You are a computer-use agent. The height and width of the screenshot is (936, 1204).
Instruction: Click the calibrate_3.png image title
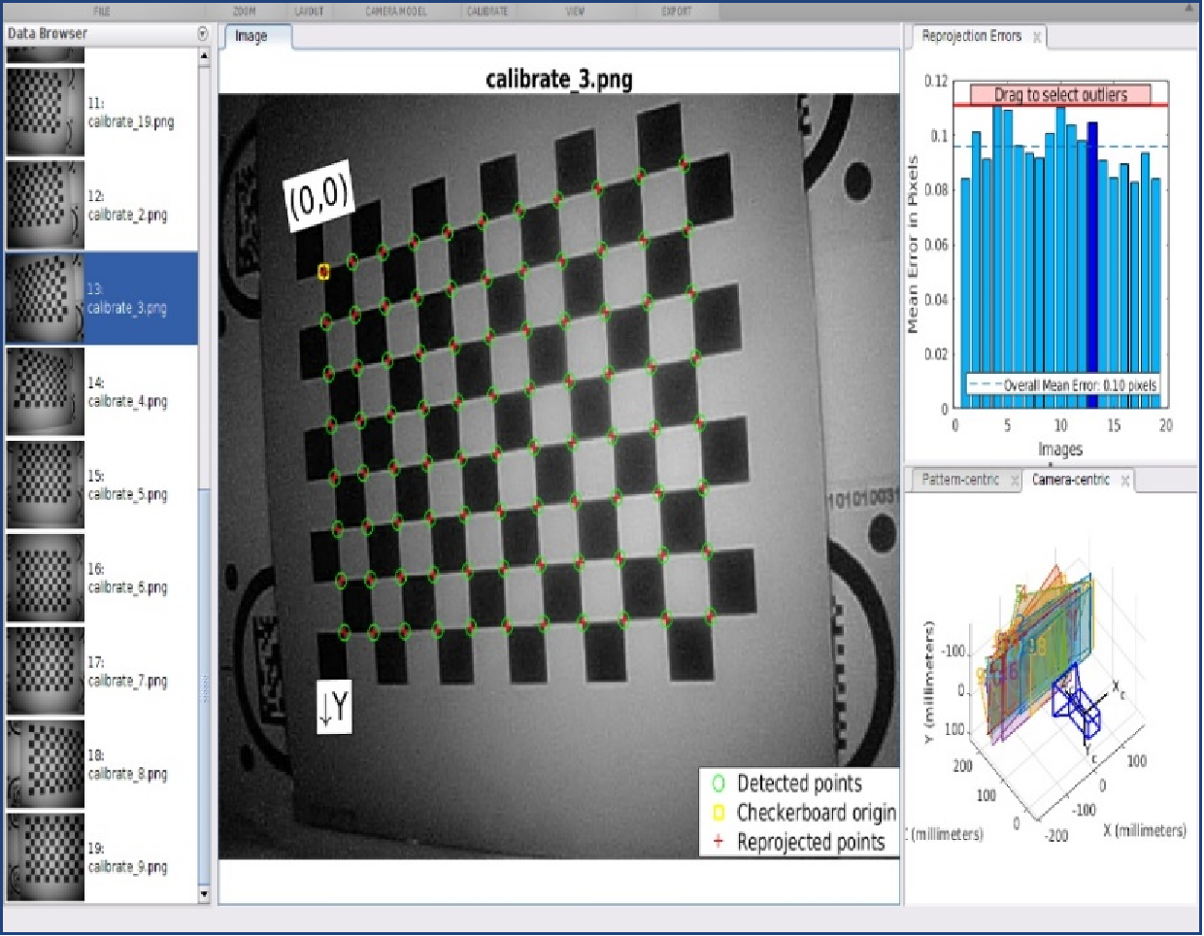559,79
